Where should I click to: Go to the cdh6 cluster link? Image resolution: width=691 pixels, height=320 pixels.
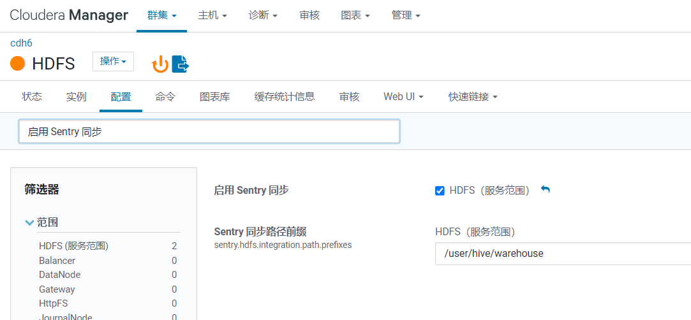click(21, 43)
